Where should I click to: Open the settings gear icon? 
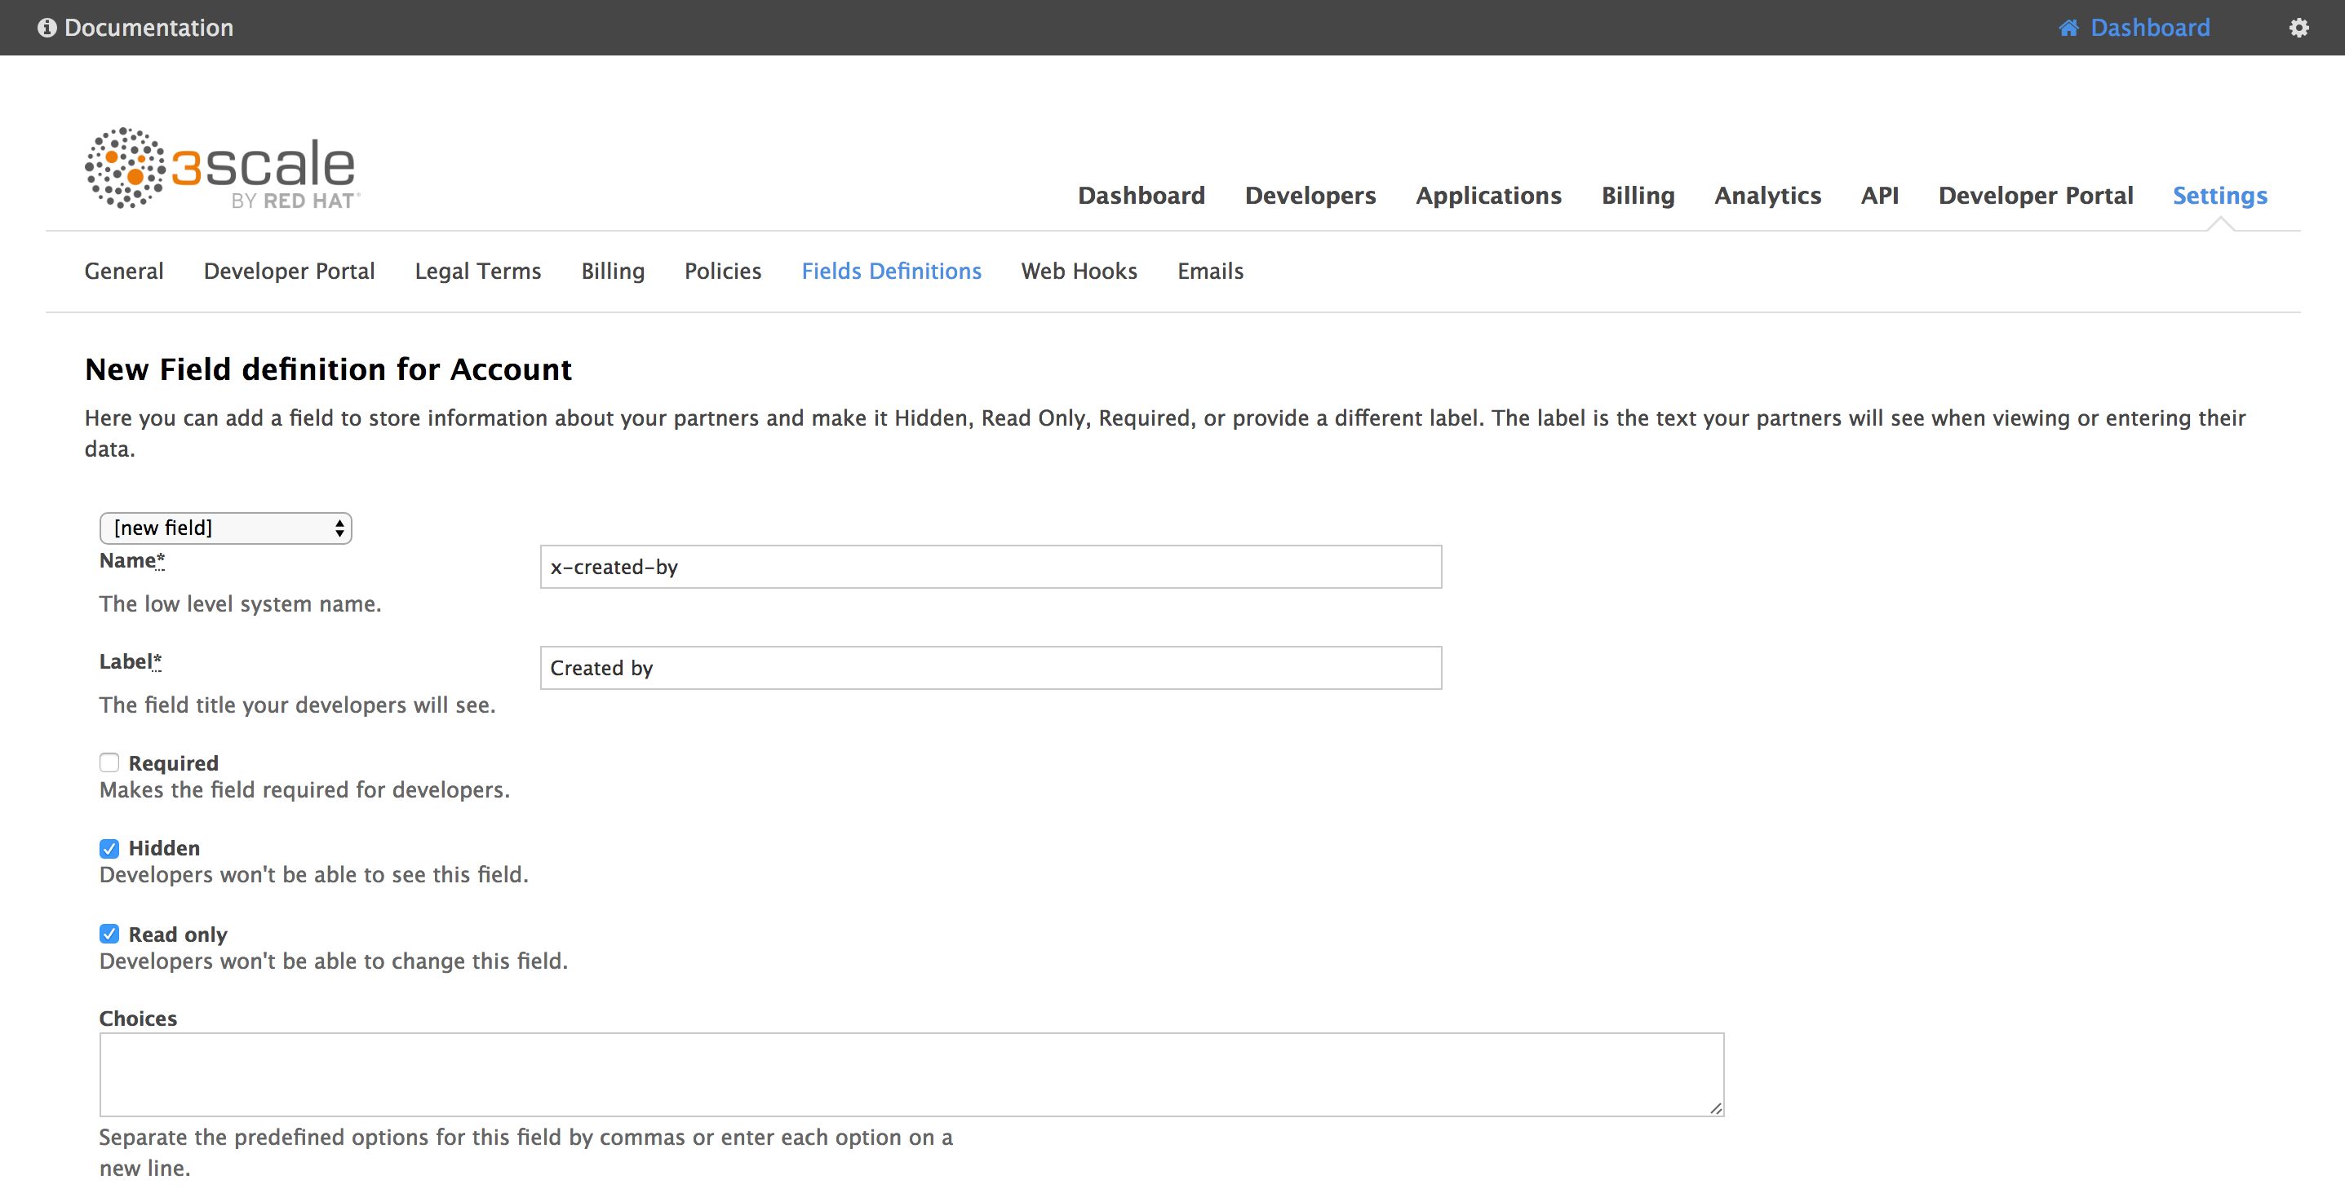pyautogui.click(x=2298, y=27)
